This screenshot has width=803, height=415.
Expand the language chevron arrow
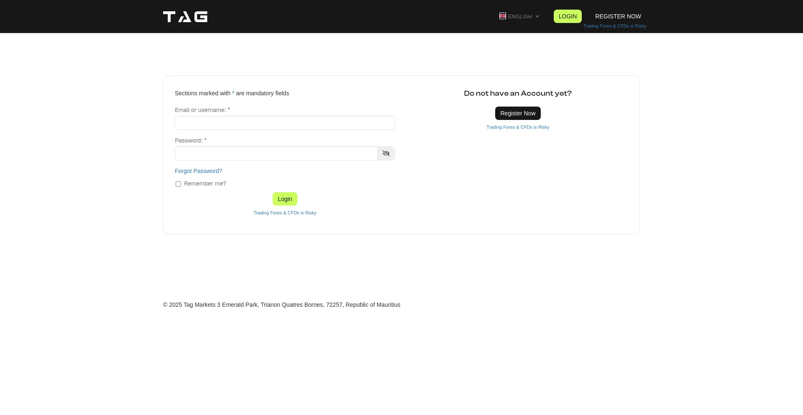[537, 17]
